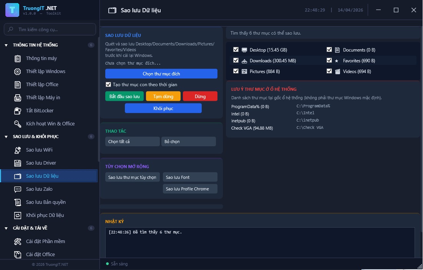This screenshot has width=423, height=270.
Task: Open Thiết lập Windows gear icon
Action: pyautogui.click(x=18, y=72)
